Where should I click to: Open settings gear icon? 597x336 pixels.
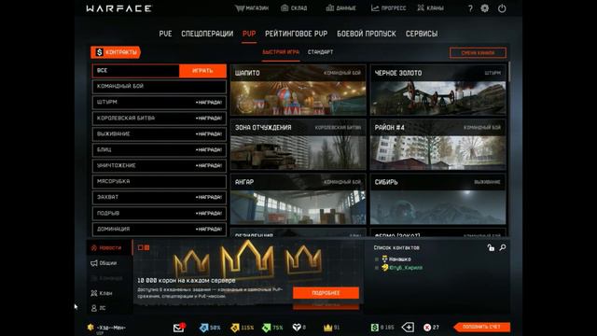point(485,8)
